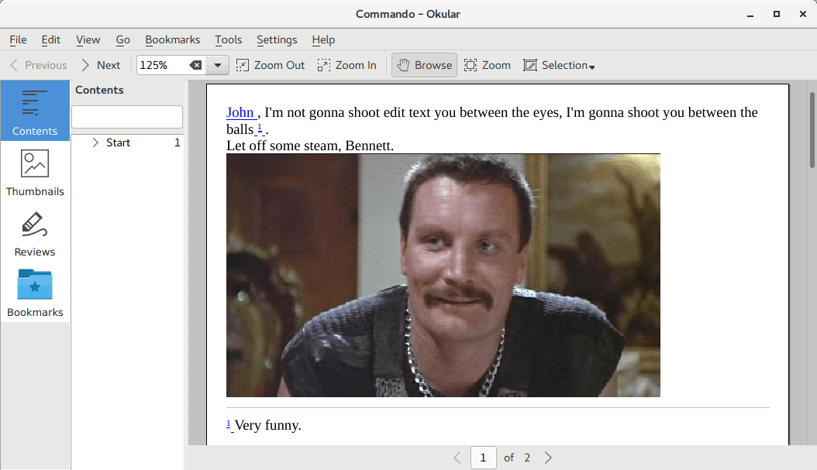
Task: Expand the Start contents entry
Action: [95, 142]
